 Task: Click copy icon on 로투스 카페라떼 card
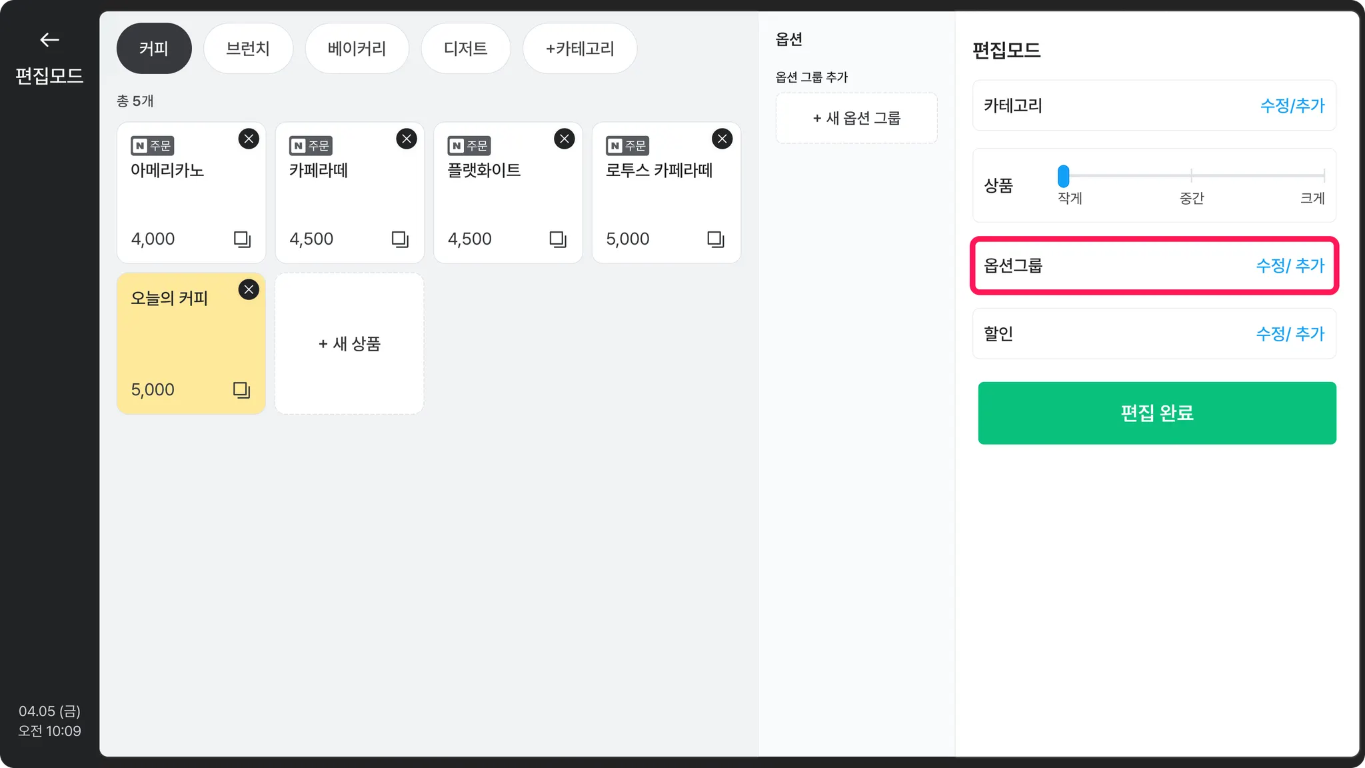point(715,239)
